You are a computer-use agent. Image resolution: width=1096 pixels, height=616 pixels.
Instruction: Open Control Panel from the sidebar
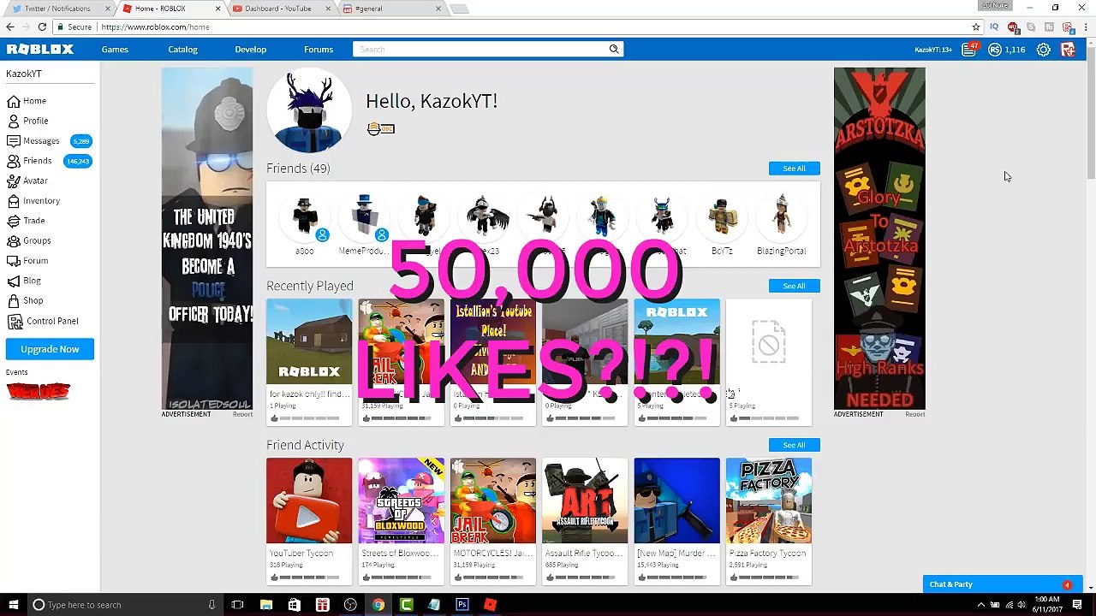click(51, 321)
